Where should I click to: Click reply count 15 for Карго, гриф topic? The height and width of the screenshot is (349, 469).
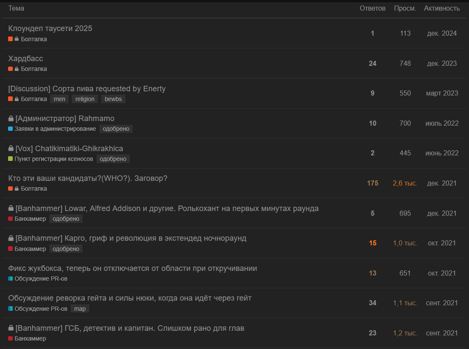(x=372, y=243)
